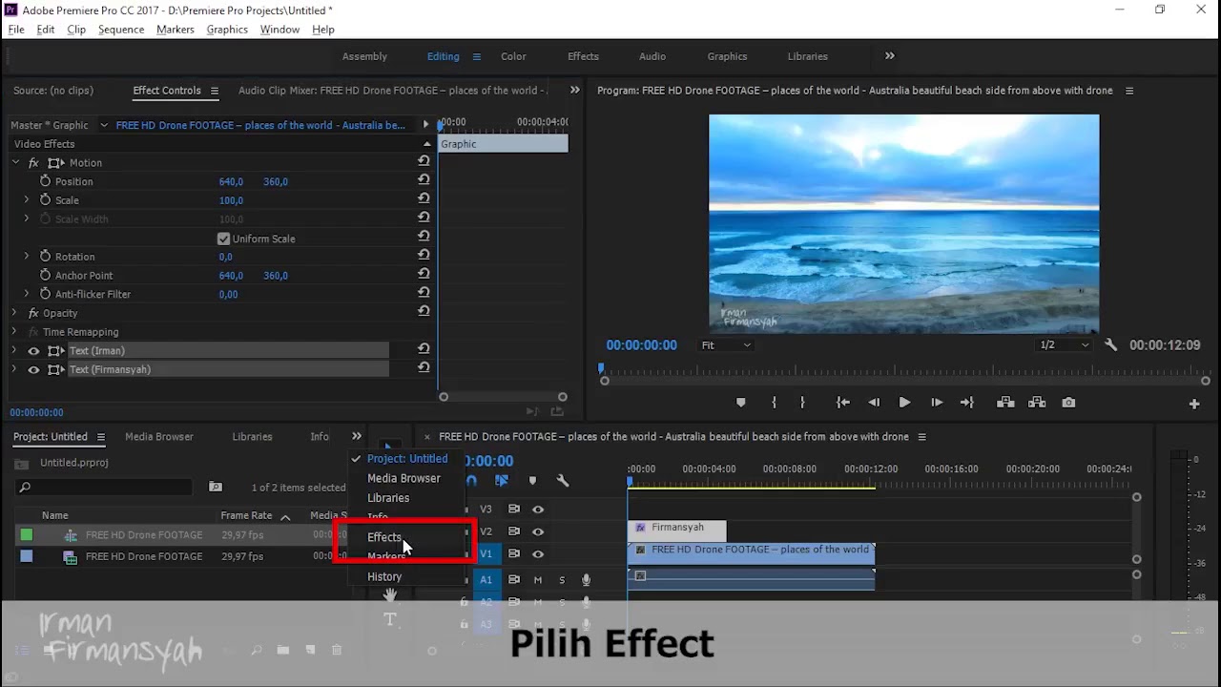Mark Out point in the Program monitor
Image resolution: width=1221 pixels, height=687 pixels.
point(802,403)
